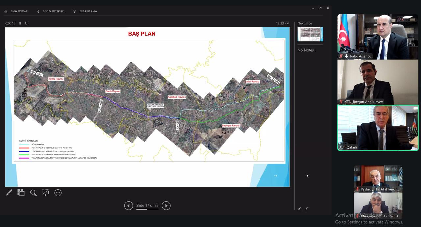Screen dimensions: 421x227
Task: Expand Display Settings dropdown
Action: (x=51, y=11)
